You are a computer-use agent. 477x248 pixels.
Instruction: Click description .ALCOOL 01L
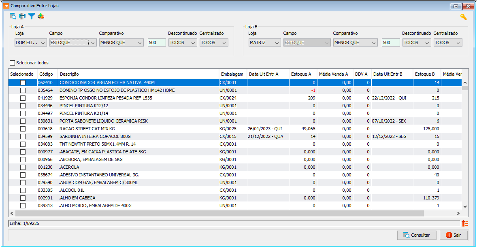72,190
